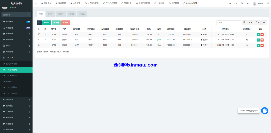Tick the checkbox for row ID 2
271x133 pixels.
tap(39, 40)
